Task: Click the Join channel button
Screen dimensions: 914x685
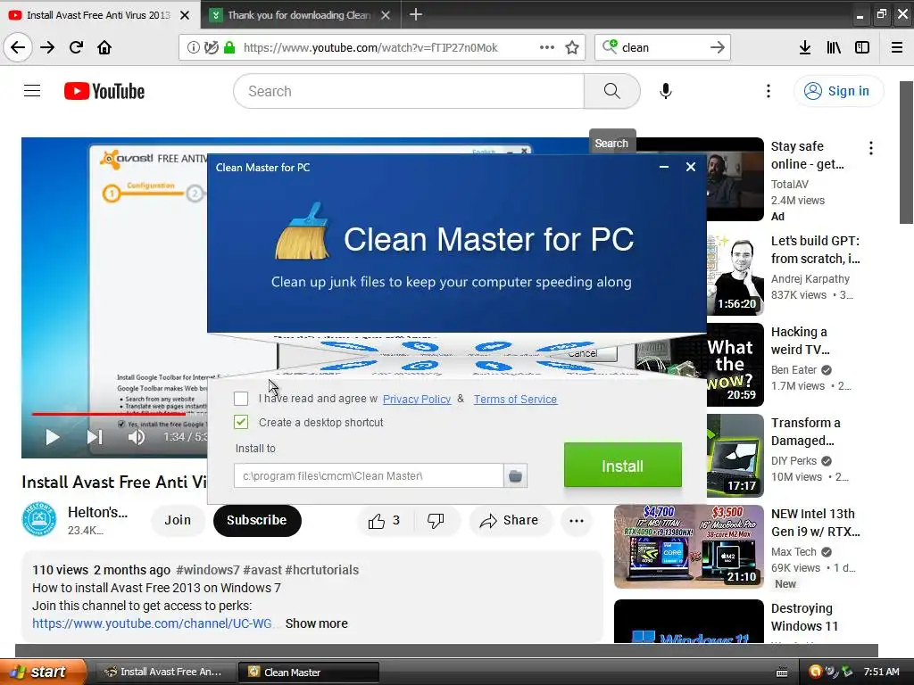Action: click(178, 520)
